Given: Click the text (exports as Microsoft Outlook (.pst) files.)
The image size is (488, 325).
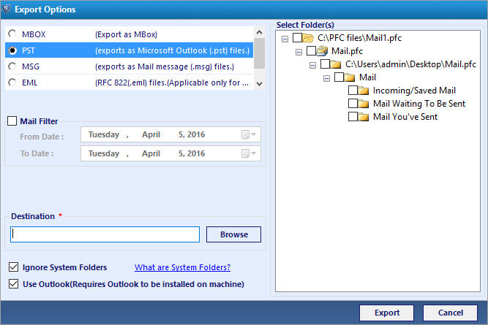Looking at the screenshot, I should tap(173, 50).
